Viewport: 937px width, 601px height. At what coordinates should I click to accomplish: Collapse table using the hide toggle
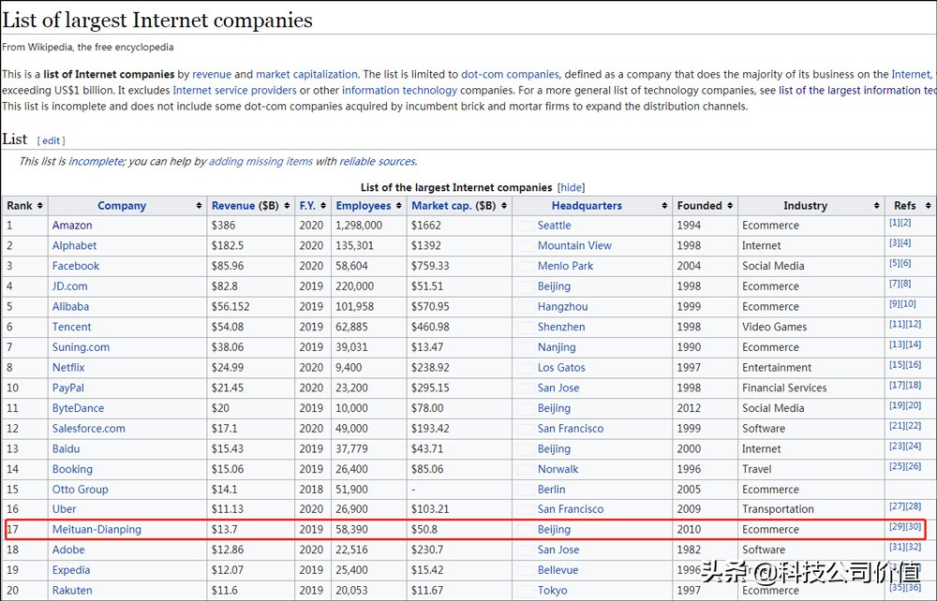(571, 187)
